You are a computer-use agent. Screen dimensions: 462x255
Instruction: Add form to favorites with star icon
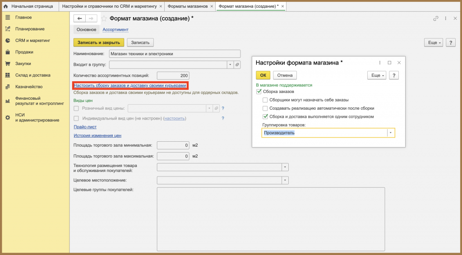click(104, 19)
